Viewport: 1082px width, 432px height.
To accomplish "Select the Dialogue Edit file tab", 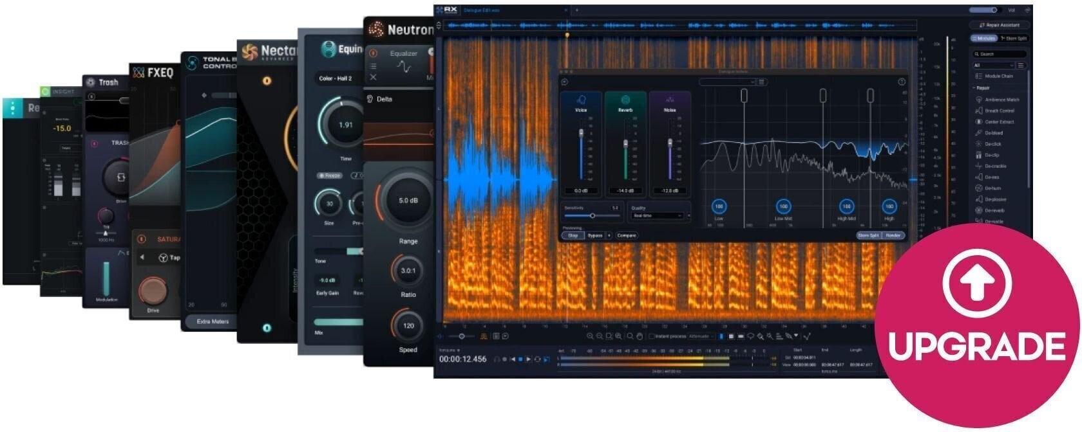I will point(482,10).
